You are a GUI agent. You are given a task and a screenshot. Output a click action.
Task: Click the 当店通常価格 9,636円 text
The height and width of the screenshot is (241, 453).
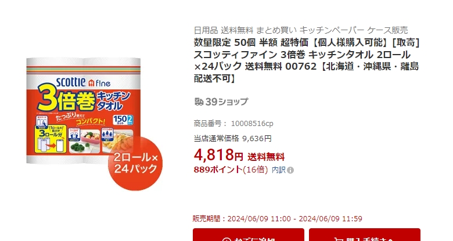point(232,139)
